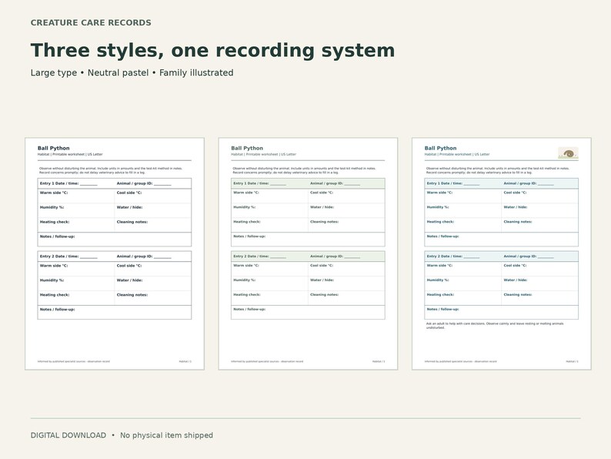611x459 pixels.
Task: Open the blue-header illustrated worksheet preview
Action: (x=502, y=253)
